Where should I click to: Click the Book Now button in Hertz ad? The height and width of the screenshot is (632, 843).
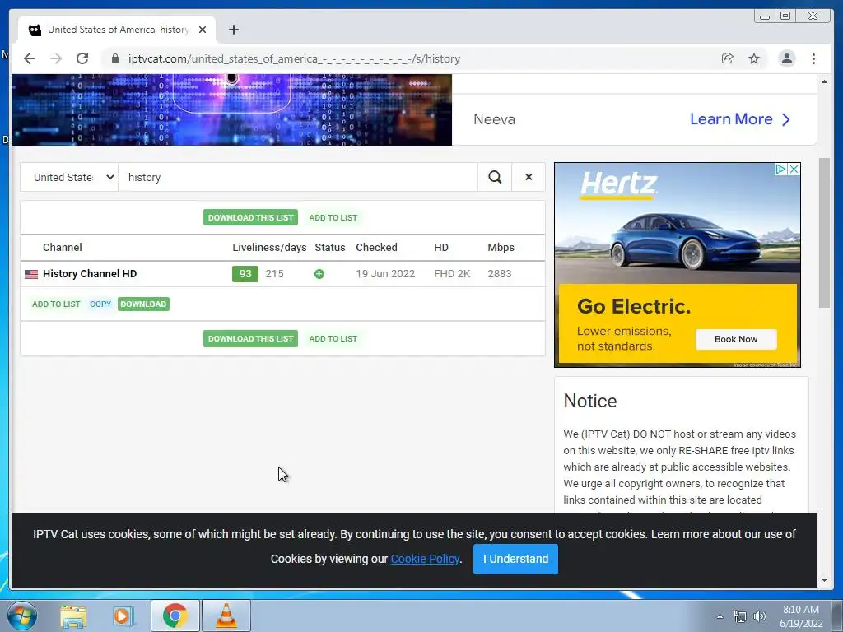(x=735, y=339)
